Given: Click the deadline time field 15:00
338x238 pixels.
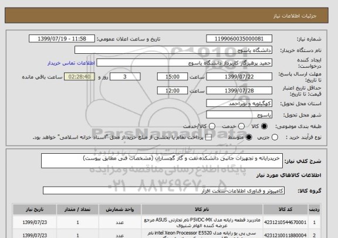Looking at the screenshot, I should coord(173,77).
